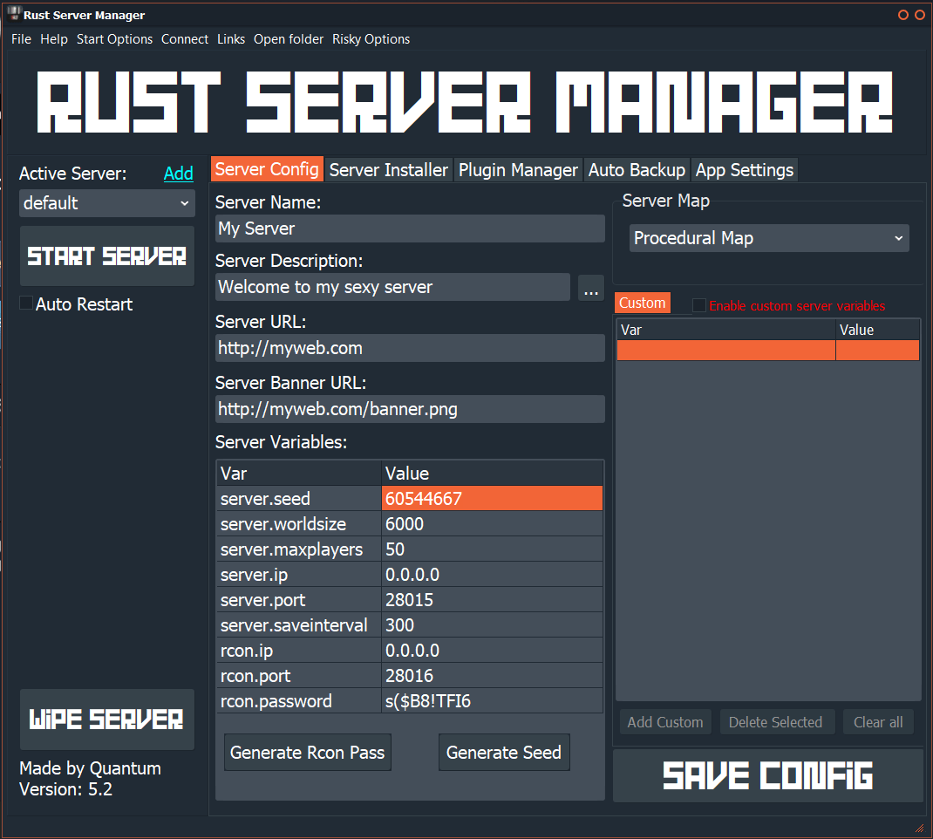This screenshot has width=933, height=839.
Task: Select the highlighted custom Var cell
Action: point(726,350)
